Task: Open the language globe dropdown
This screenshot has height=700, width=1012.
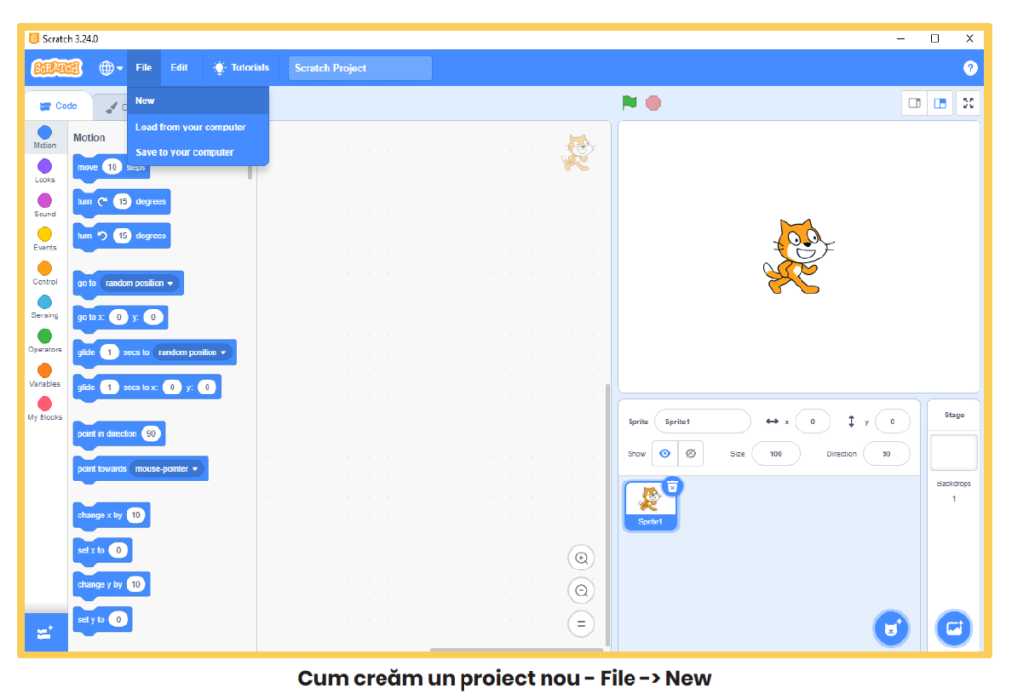Action: [x=110, y=68]
